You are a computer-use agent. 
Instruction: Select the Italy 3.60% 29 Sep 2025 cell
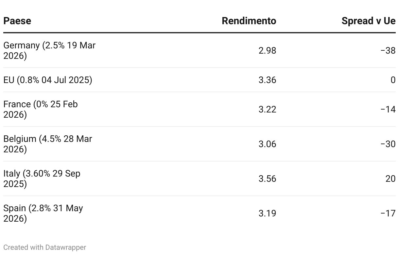coord(42,178)
